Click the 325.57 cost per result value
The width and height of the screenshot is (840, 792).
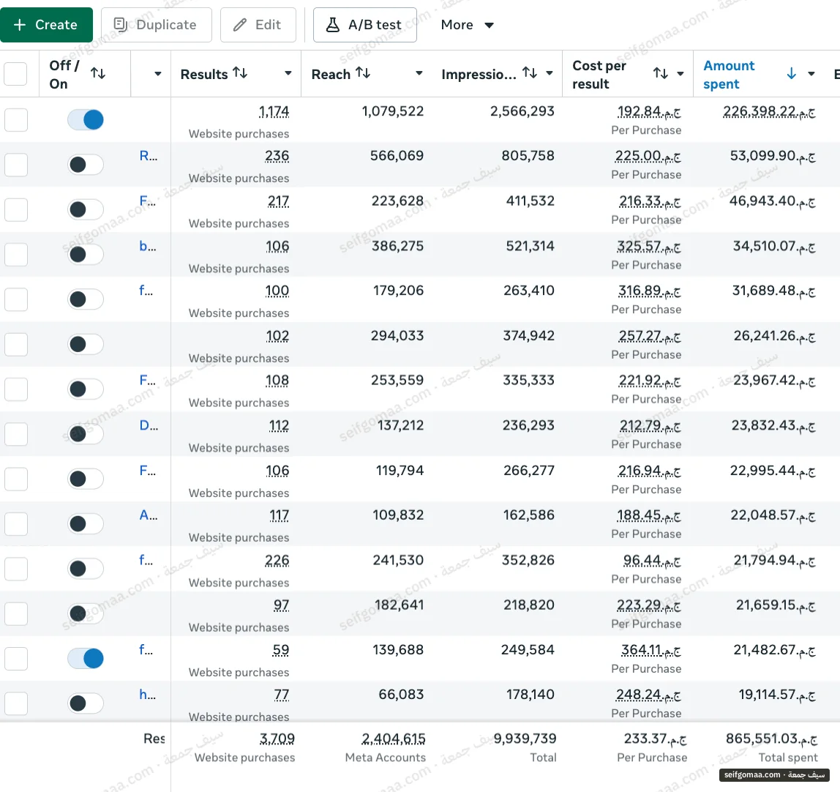649,247
